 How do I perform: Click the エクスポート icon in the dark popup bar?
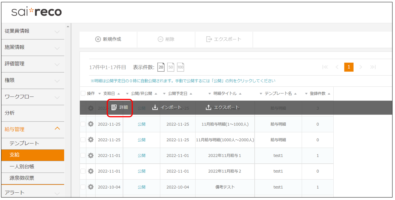(x=208, y=107)
